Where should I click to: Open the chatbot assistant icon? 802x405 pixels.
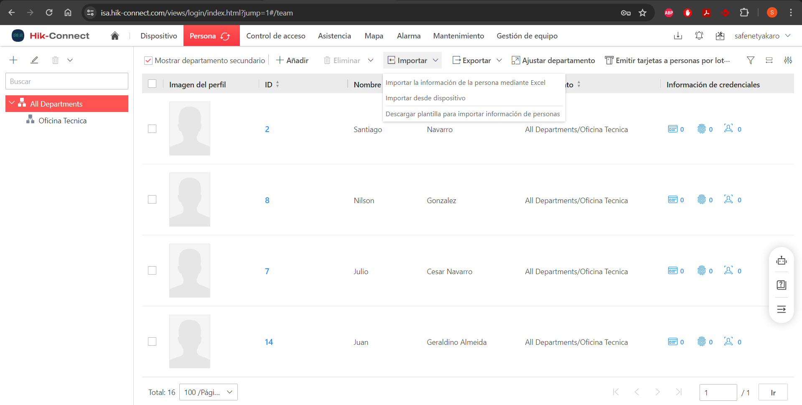tap(781, 261)
